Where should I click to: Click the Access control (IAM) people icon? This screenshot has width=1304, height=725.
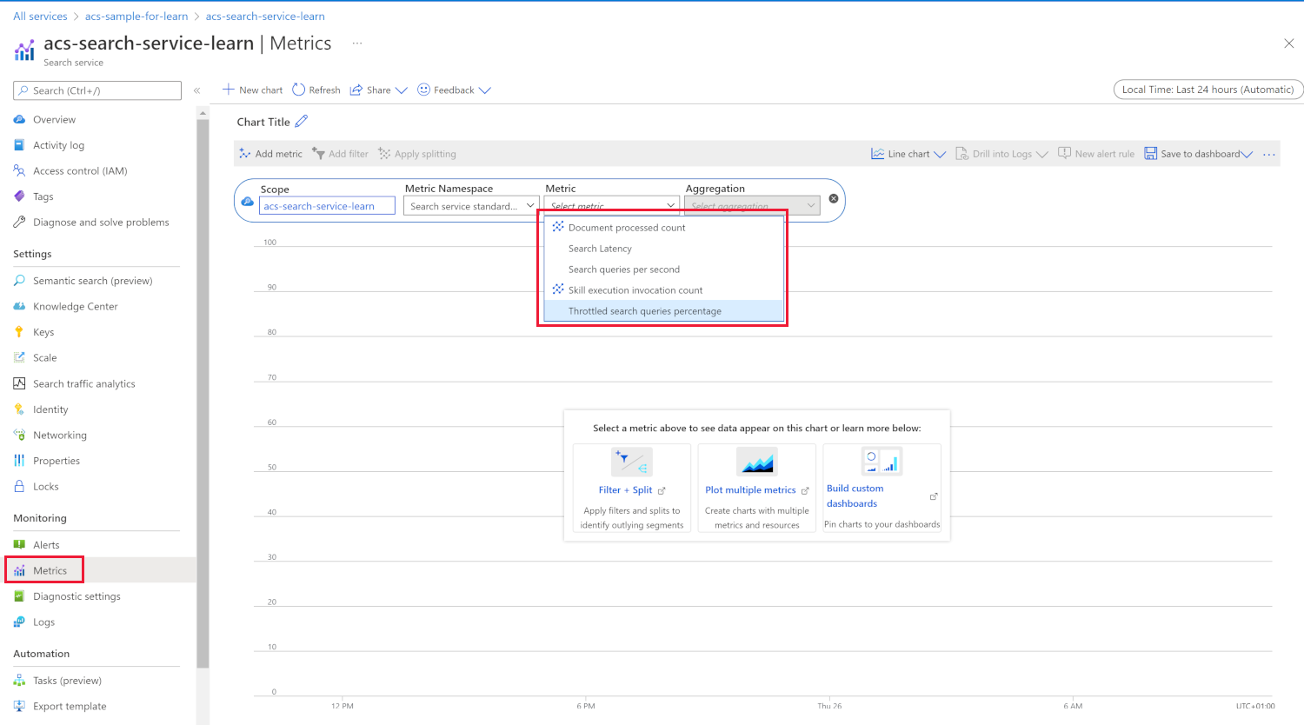(x=19, y=170)
